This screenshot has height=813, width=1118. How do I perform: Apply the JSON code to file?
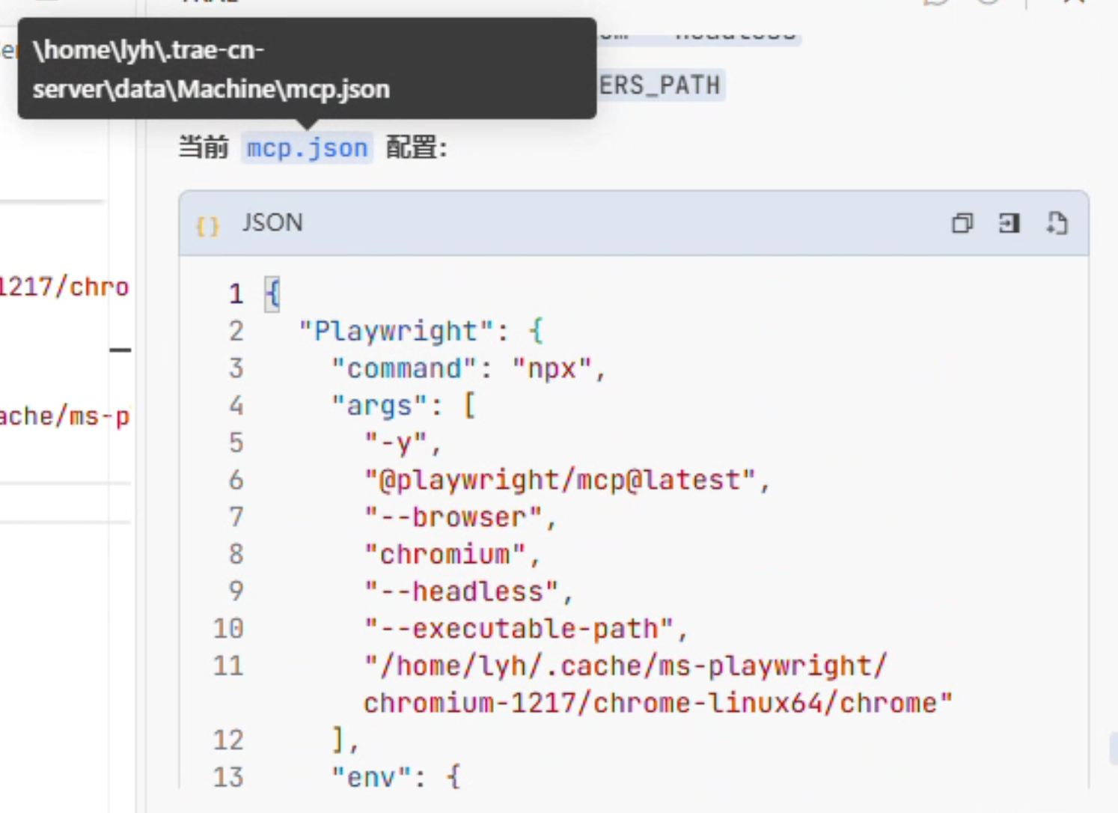click(x=1057, y=223)
